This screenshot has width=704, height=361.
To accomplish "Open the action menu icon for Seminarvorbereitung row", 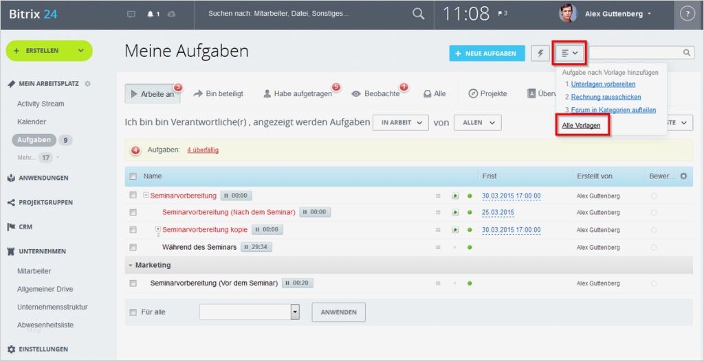I will tap(438, 196).
